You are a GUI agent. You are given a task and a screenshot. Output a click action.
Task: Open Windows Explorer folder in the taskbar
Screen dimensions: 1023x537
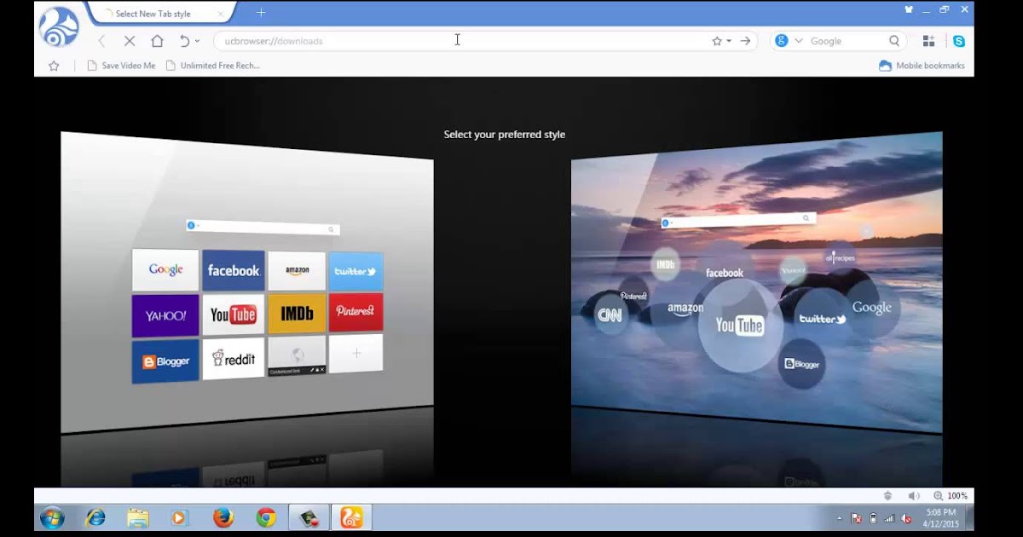[138, 517]
